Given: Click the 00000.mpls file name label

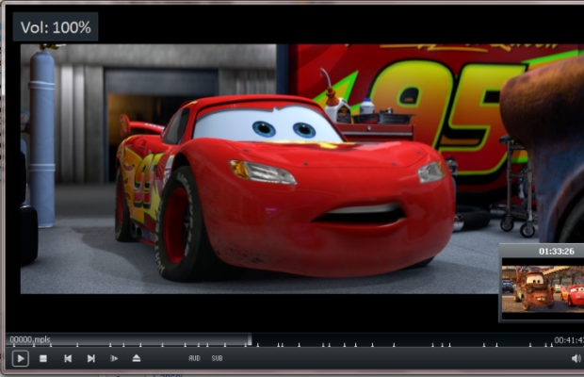Looking at the screenshot, I should click(30, 339).
